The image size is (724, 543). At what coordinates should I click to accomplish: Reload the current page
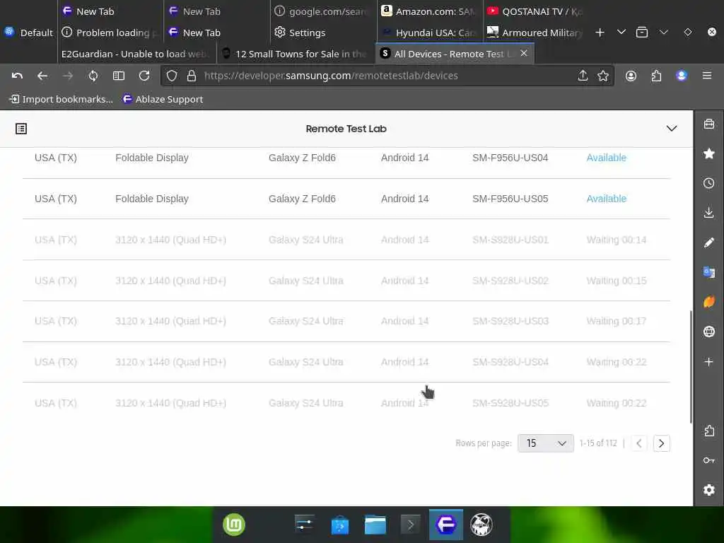(144, 76)
